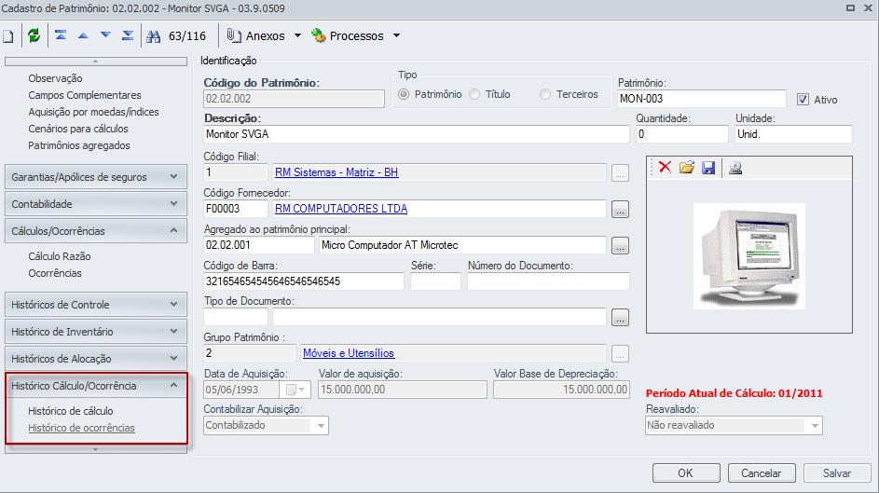
Task: Select the Terceiros radio option
Action: click(545, 94)
